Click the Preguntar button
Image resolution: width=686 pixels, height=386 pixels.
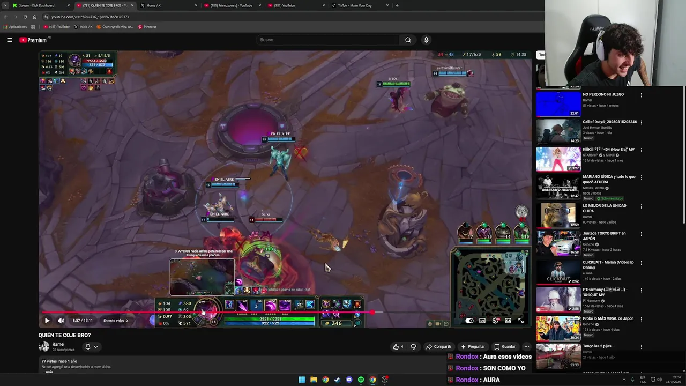click(473, 347)
